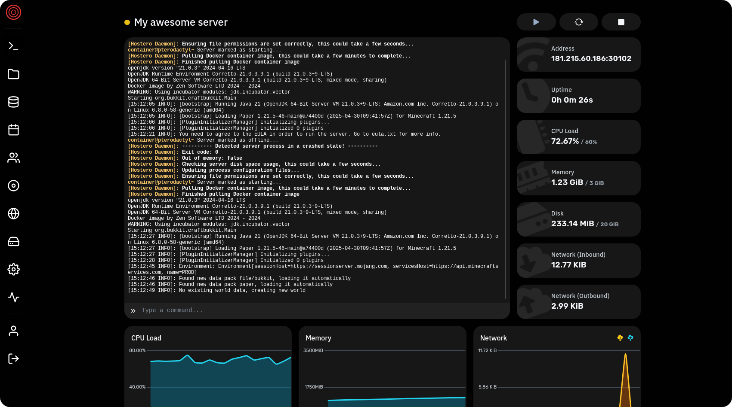Start the server with the play button

click(x=536, y=22)
